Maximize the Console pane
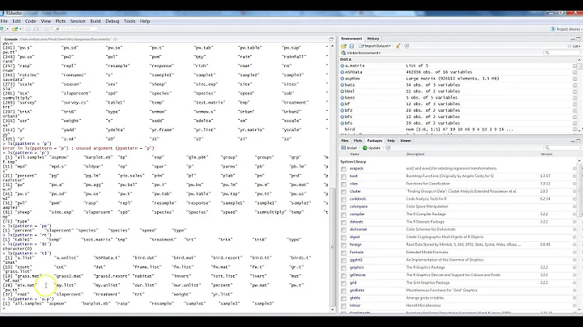583x327 pixels. (x=331, y=39)
